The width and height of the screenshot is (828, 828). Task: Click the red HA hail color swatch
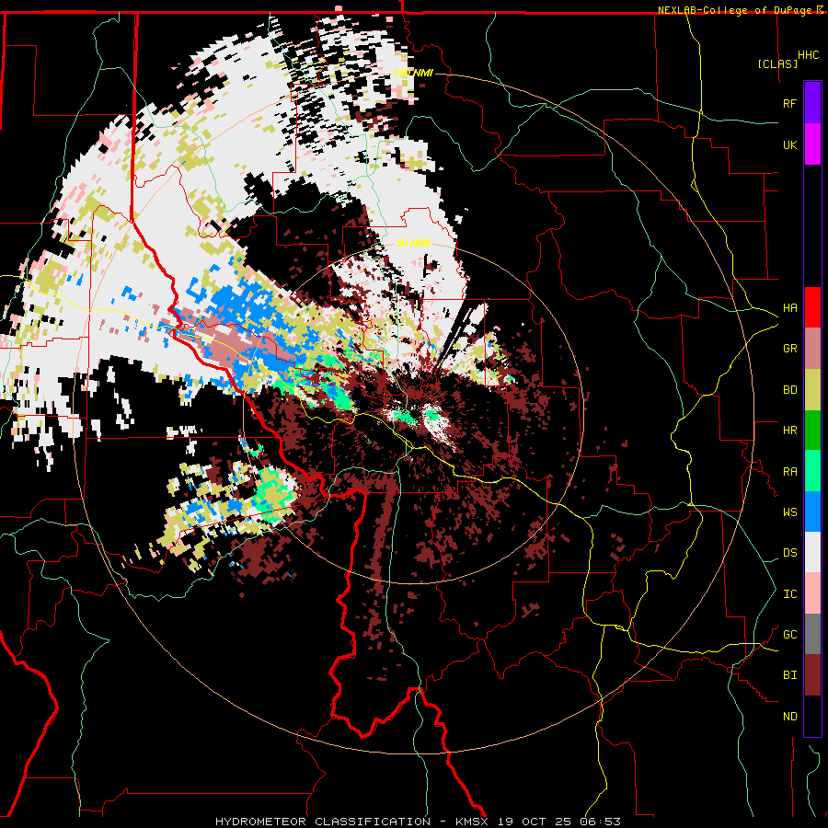tap(812, 307)
